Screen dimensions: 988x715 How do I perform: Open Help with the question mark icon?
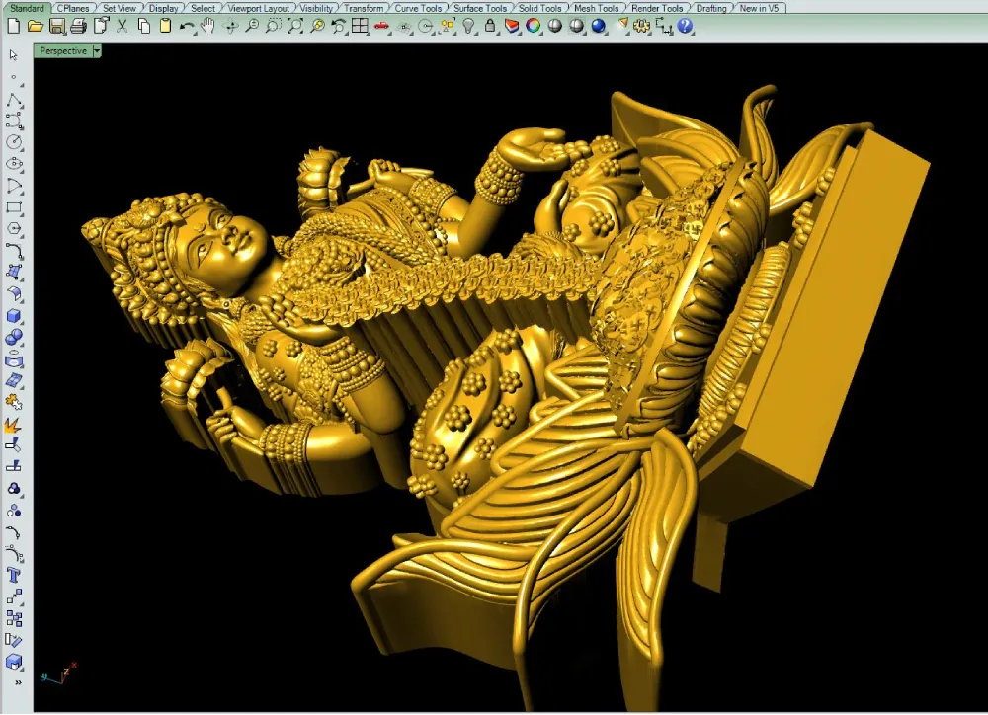686,26
